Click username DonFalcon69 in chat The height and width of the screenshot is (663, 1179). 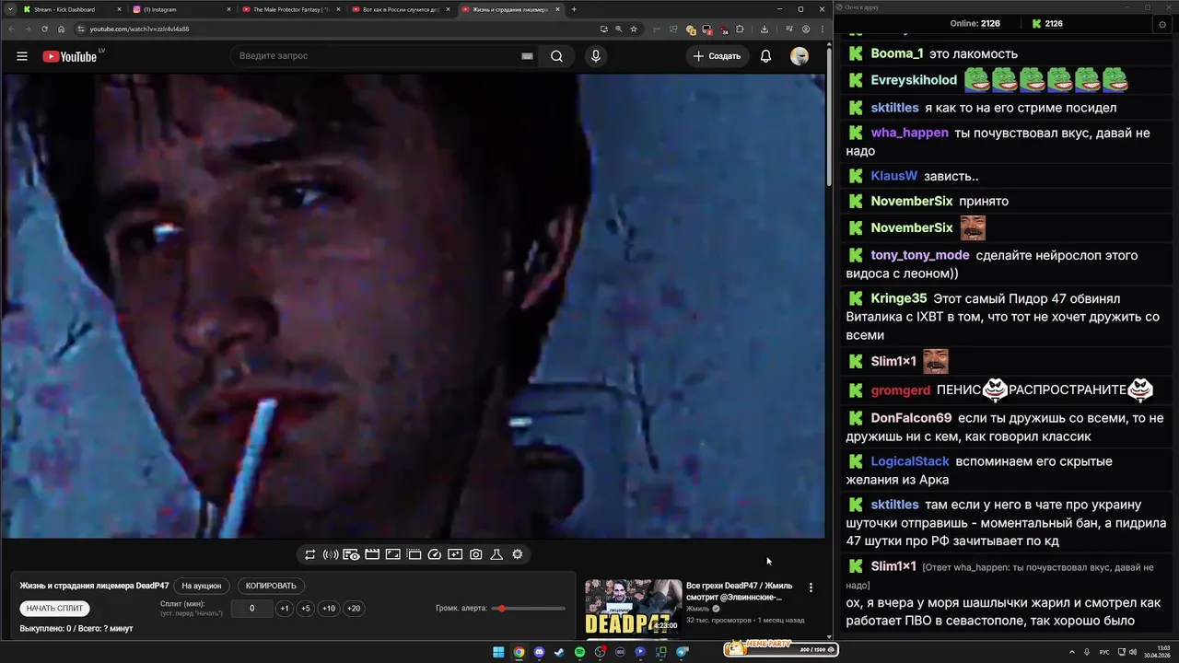tap(911, 418)
